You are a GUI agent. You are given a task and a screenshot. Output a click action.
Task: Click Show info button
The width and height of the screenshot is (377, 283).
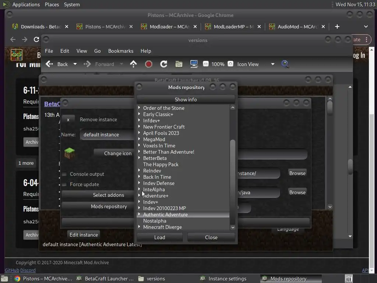click(186, 99)
